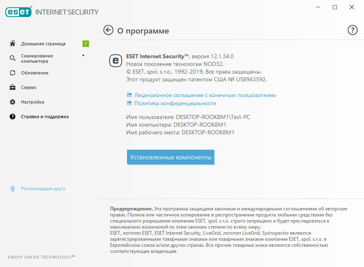Go to the Настройка menu item
The width and height of the screenshot is (364, 267).
coord(33,102)
